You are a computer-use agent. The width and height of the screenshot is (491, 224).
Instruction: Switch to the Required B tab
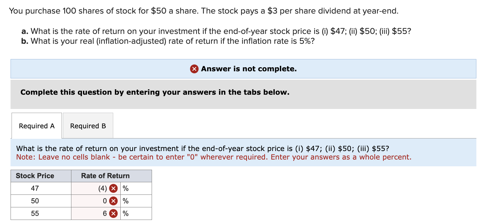[x=87, y=126]
